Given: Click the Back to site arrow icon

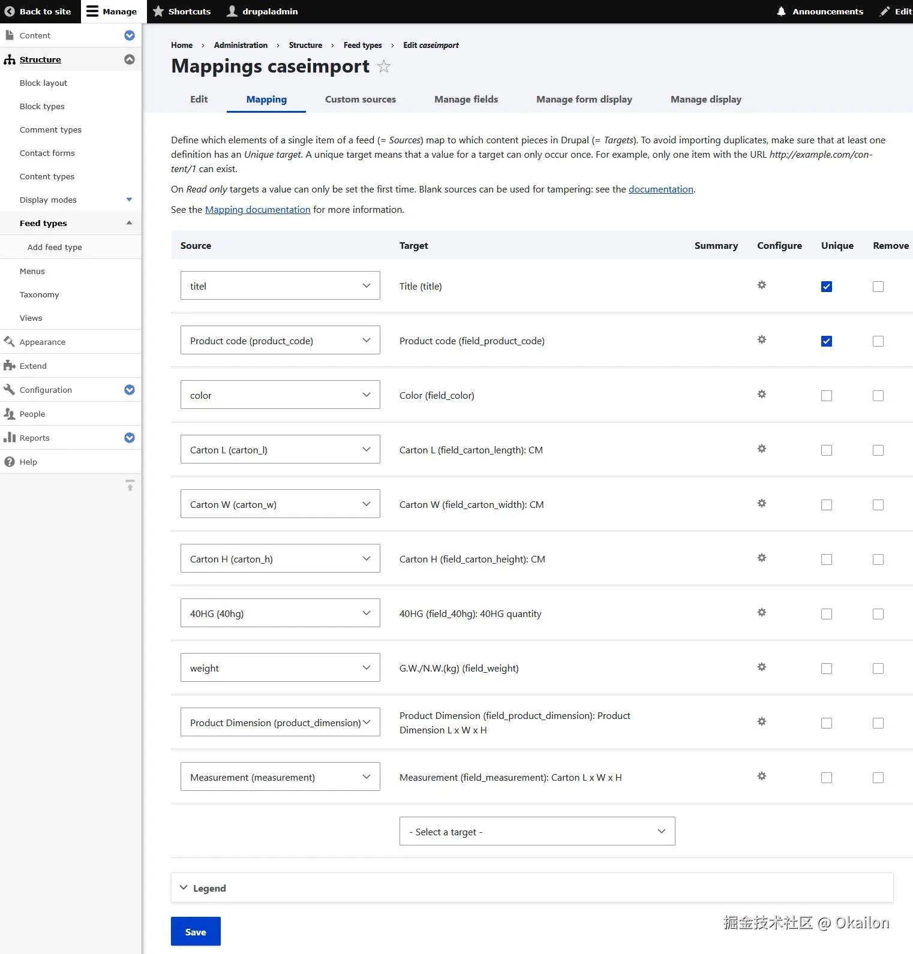Looking at the screenshot, I should 10,11.
